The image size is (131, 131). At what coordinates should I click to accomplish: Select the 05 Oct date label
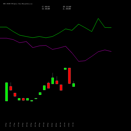(x=56, y=125)
